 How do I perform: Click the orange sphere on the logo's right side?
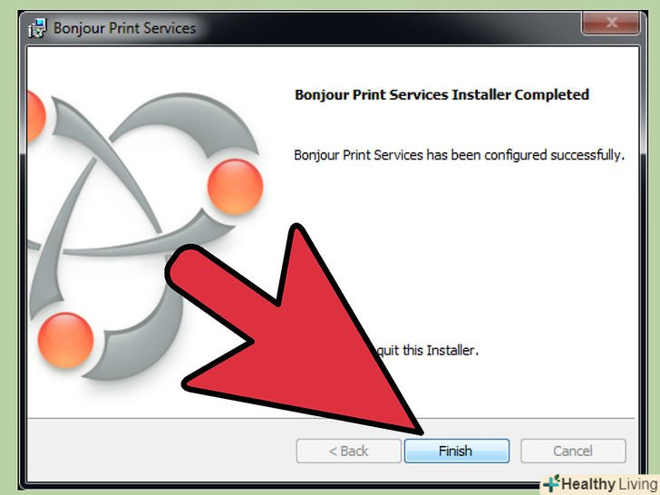[x=236, y=187]
